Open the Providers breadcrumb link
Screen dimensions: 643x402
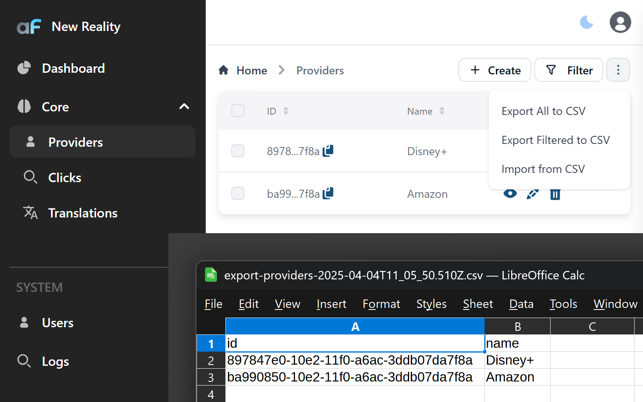click(x=320, y=70)
